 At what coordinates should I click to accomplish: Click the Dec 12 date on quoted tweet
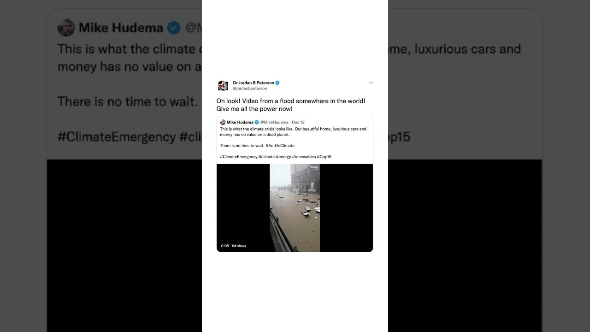pos(298,122)
